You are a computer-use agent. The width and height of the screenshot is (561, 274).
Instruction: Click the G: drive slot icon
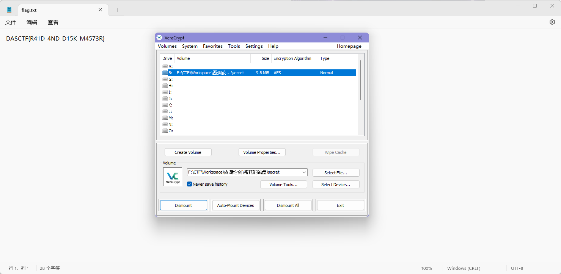(x=165, y=79)
